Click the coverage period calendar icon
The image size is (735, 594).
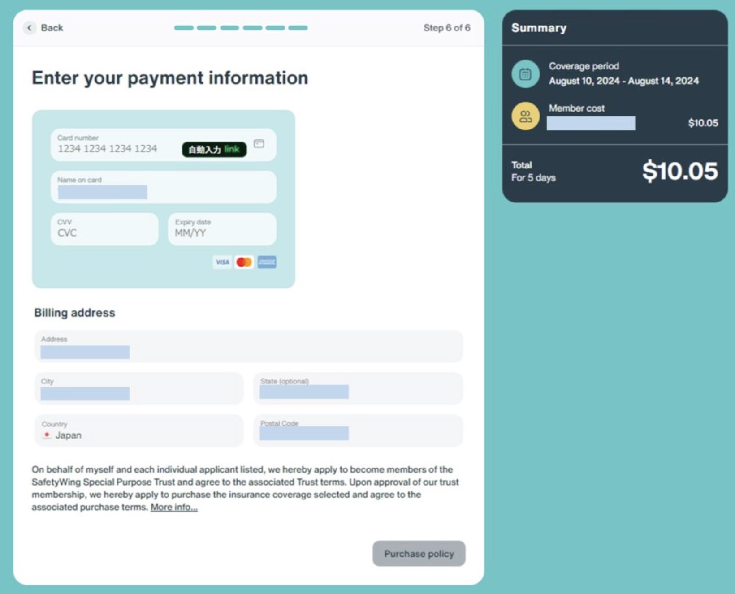pos(525,74)
